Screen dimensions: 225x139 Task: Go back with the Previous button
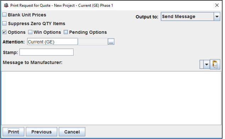[42, 132]
